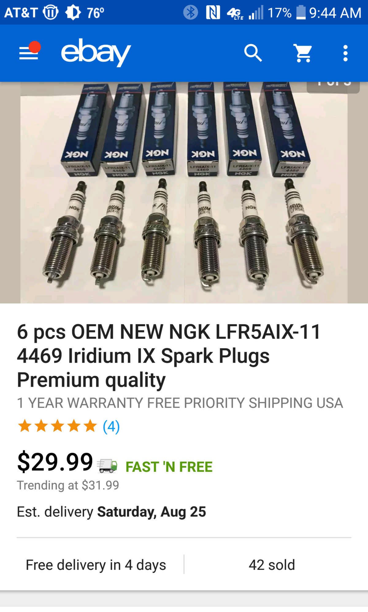Tap the 4G LTE signal icon
The height and width of the screenshot is (612, 368).
[x=235, y=13]
